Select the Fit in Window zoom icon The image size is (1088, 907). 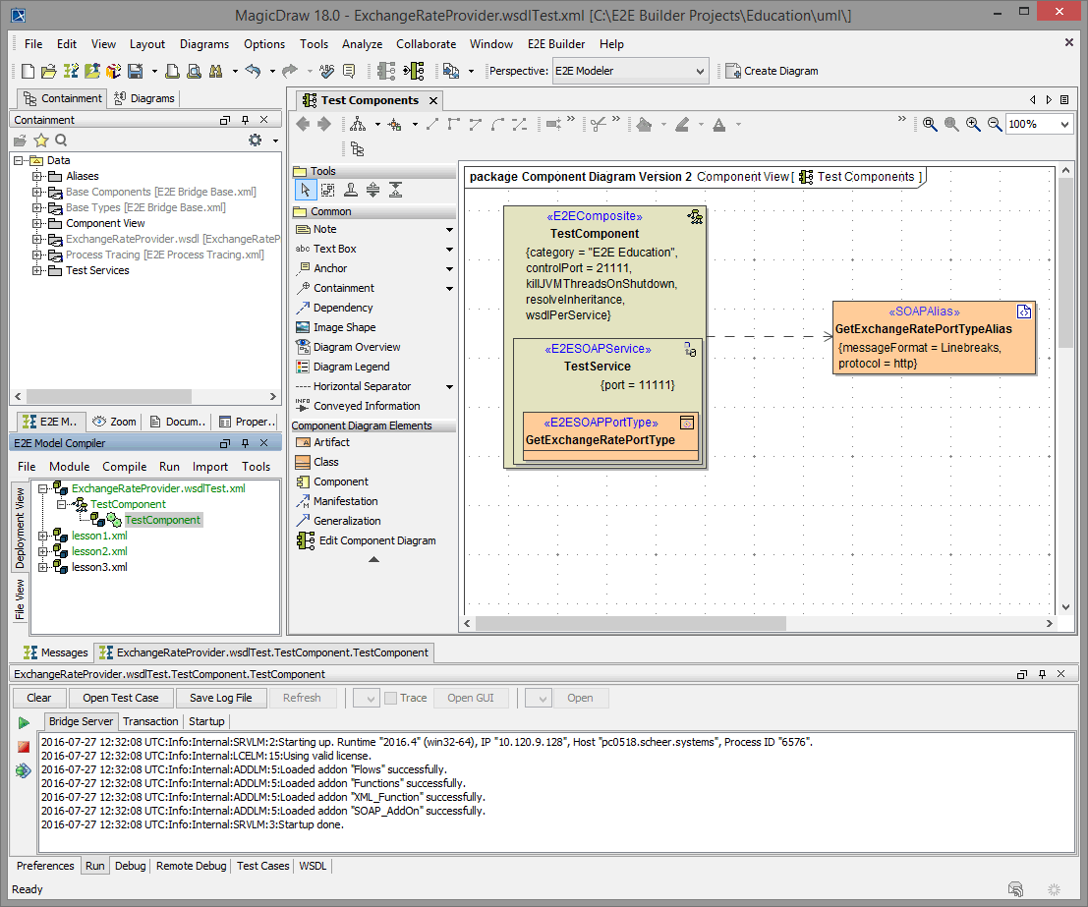tap(930, 124)
